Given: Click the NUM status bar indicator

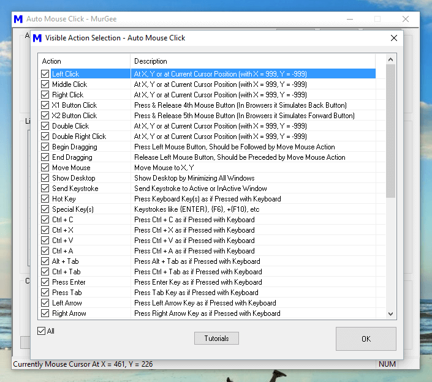Looking at the screenshot, I should coord(387,364).
